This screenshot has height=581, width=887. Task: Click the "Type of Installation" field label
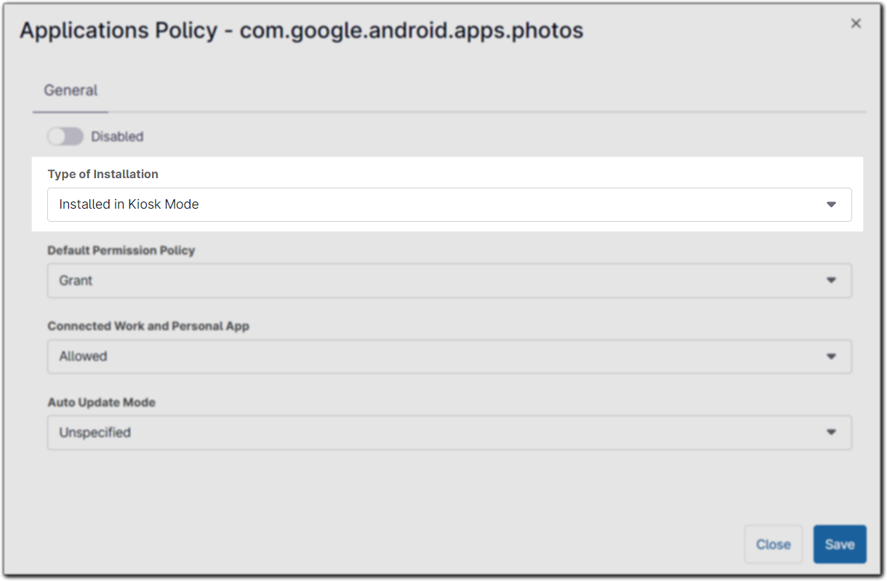point(103,175)
